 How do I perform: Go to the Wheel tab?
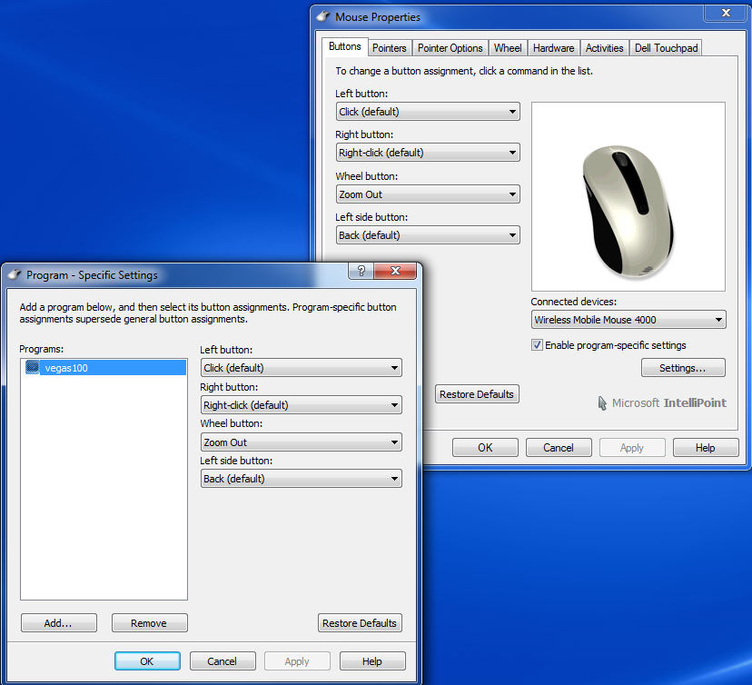(x=508, y=48)
